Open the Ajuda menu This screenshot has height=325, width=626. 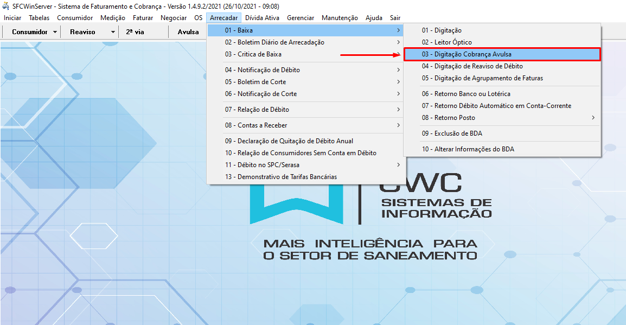tap(373, 17)
